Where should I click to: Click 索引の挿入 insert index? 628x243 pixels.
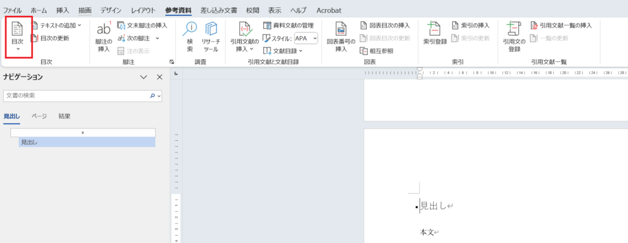pos(470,26)
